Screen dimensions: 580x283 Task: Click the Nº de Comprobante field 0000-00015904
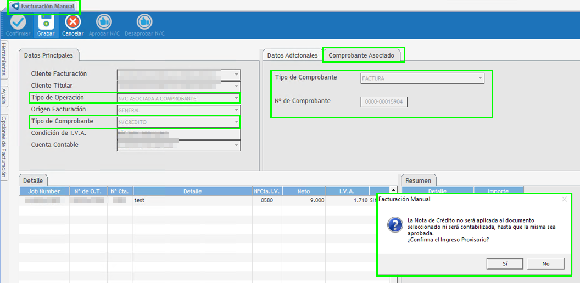tap(384, 101)
